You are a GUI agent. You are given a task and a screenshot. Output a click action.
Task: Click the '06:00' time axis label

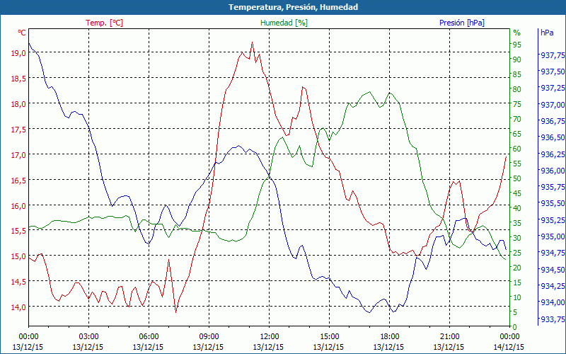point(149,337)
